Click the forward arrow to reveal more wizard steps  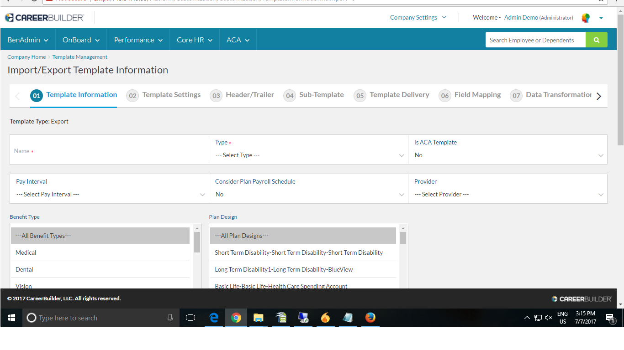pos(598,96)
